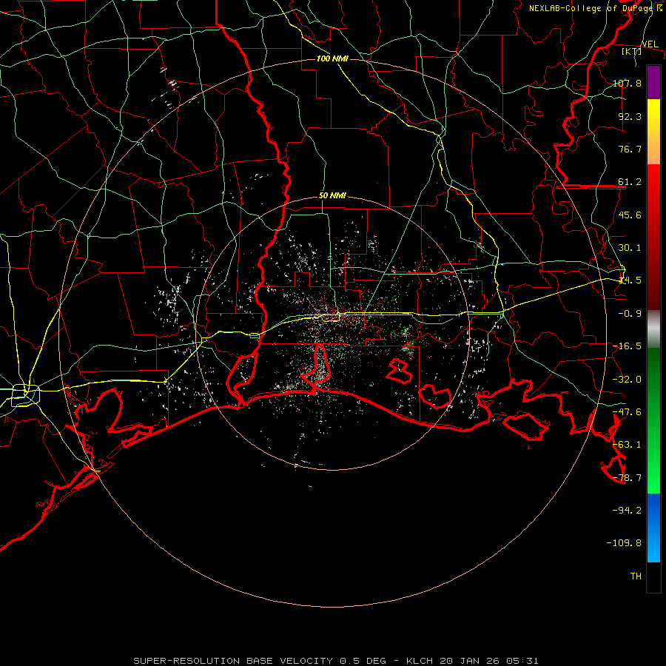Click the -109.8 legend value
The height and width of the screenshot is (666, 666).
(x=624, y=543)
